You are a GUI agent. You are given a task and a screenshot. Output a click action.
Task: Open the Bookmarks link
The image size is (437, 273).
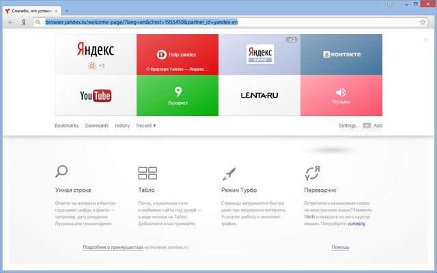(66, 126)
